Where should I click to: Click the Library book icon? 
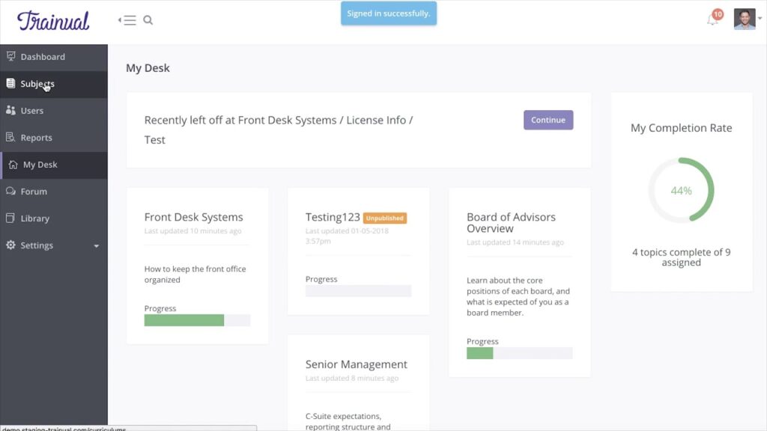point(10,218)
